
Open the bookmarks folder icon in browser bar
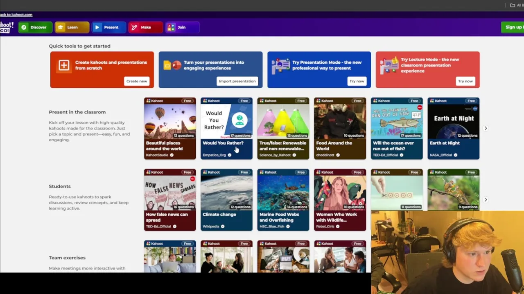(513, 5)
